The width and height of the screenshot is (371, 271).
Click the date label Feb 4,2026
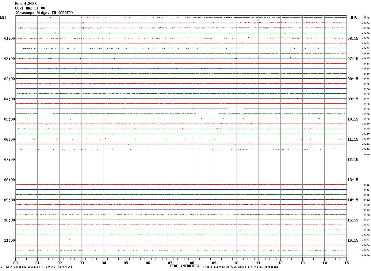click(x=26, y=4)
